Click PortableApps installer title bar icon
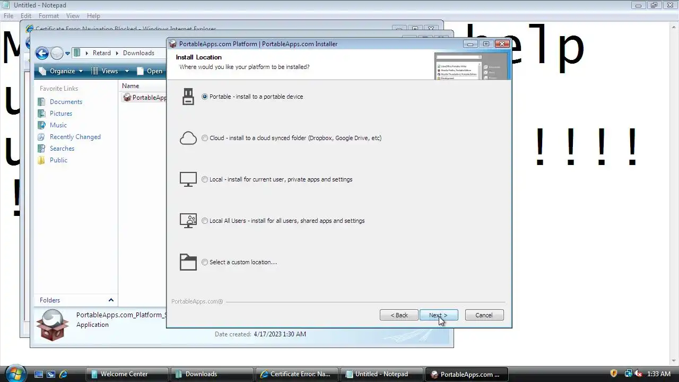Image resolution: width=679 pixels, height=382 pixels. [173, 44]
